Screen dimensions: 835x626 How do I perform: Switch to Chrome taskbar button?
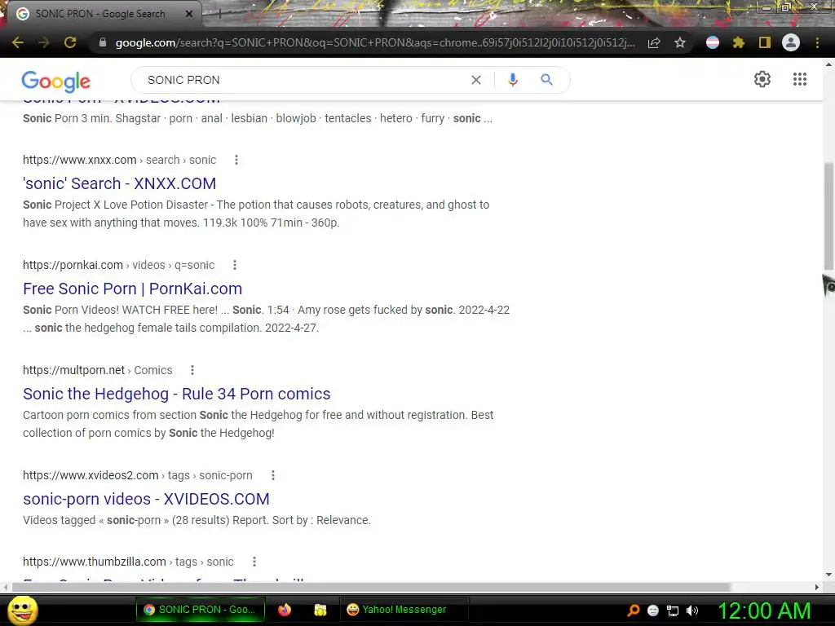(200, 610)
